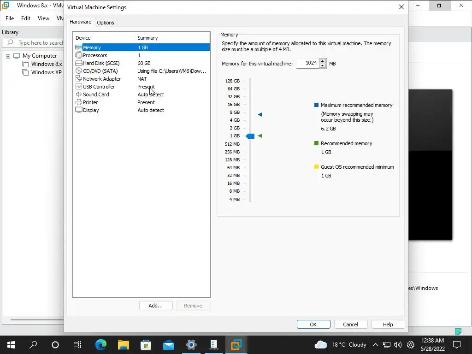This screenshot has height=354, width=472.
Task: Select the Memory device icon
Action: (78, 47)
